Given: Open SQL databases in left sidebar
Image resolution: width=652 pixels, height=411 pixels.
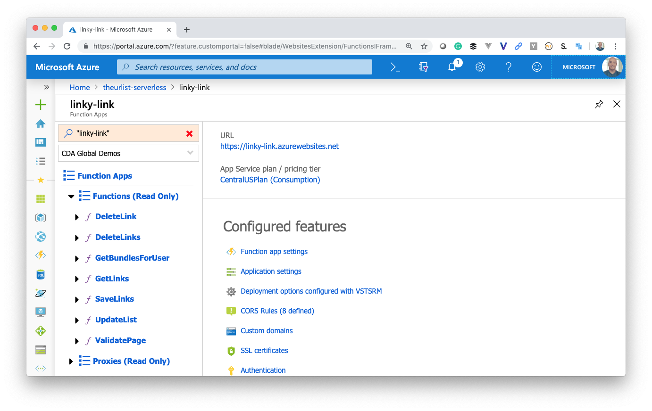Looking at the screenshot, I should 41,275.
